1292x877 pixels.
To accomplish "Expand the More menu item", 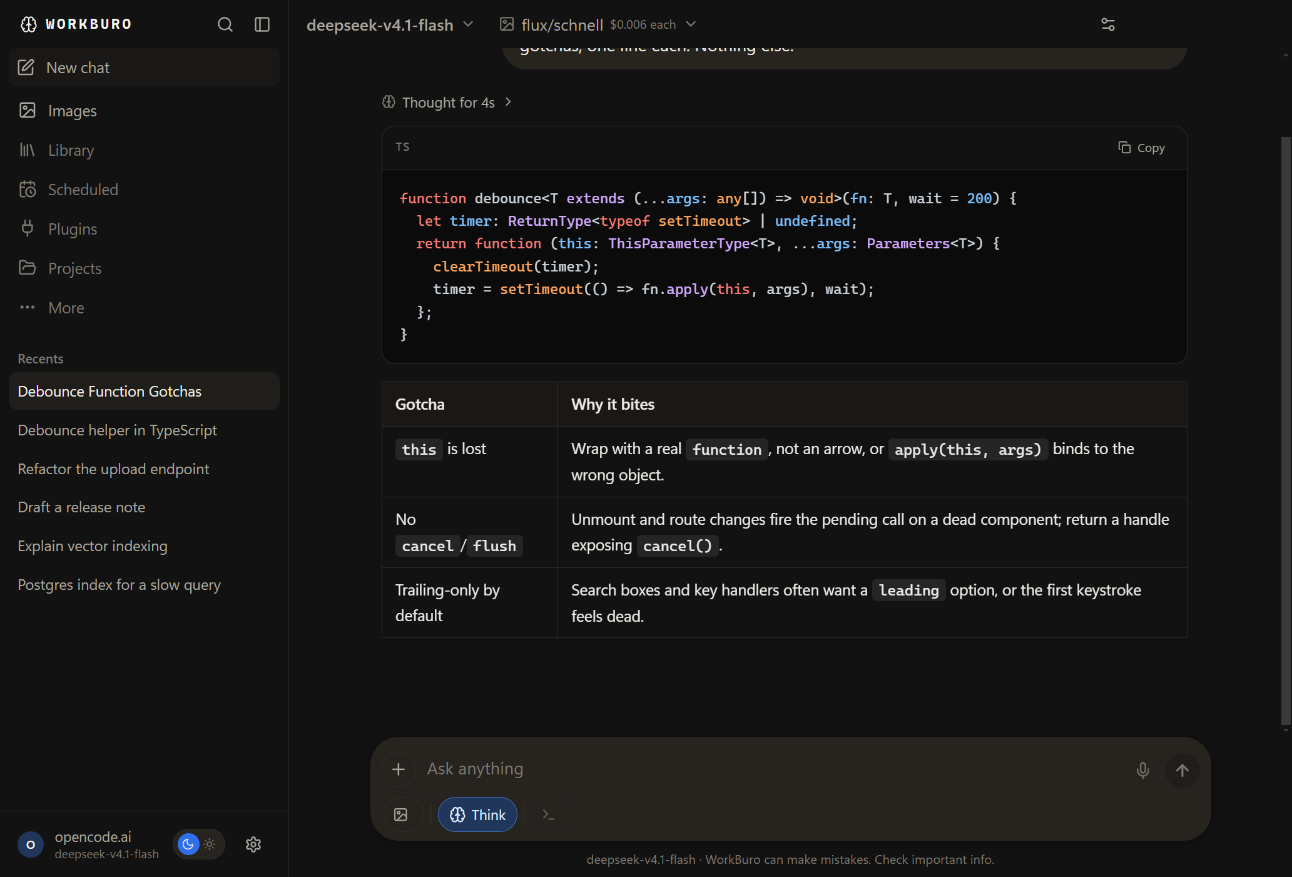I will pos(144,308).
